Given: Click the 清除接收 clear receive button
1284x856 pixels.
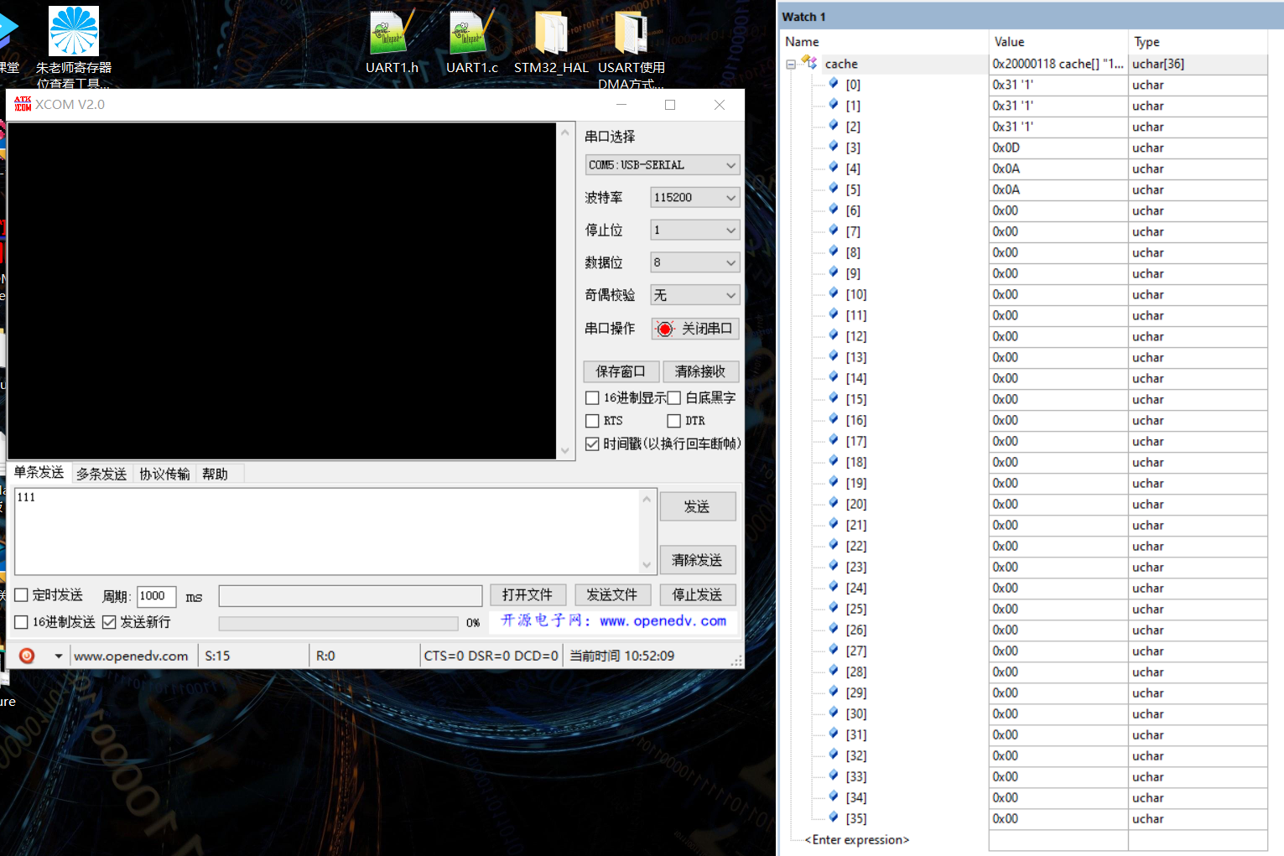Looking at the screenshot, I should [x=700, y=371].
